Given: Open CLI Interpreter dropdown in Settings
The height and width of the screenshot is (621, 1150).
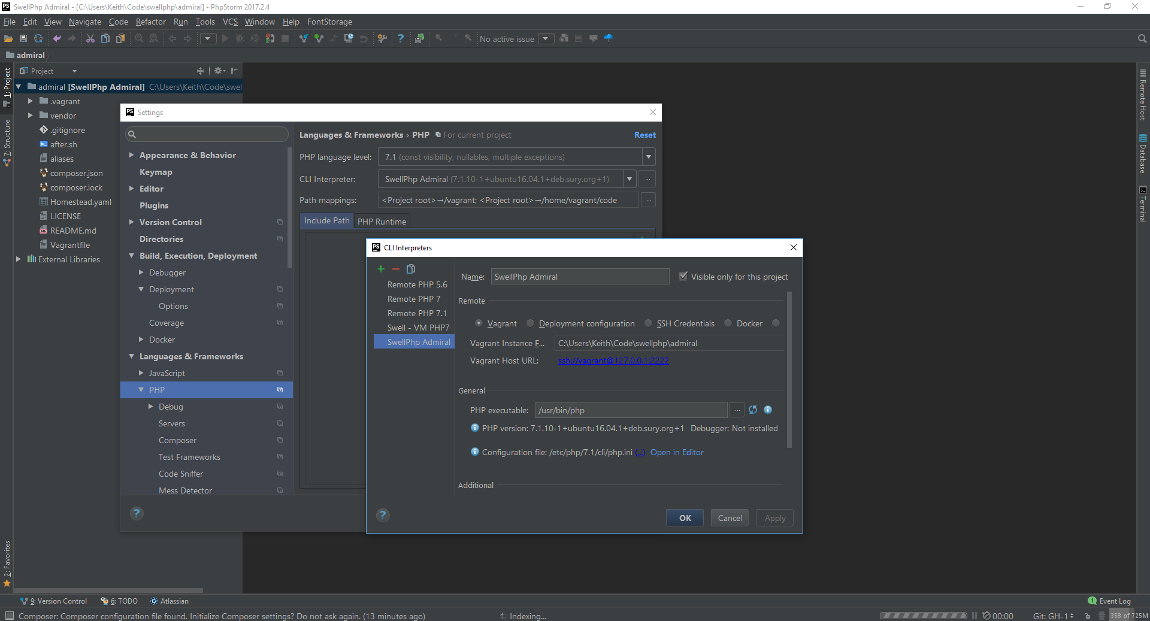Looking at the screenshot, I should click(x=630, y=179).
